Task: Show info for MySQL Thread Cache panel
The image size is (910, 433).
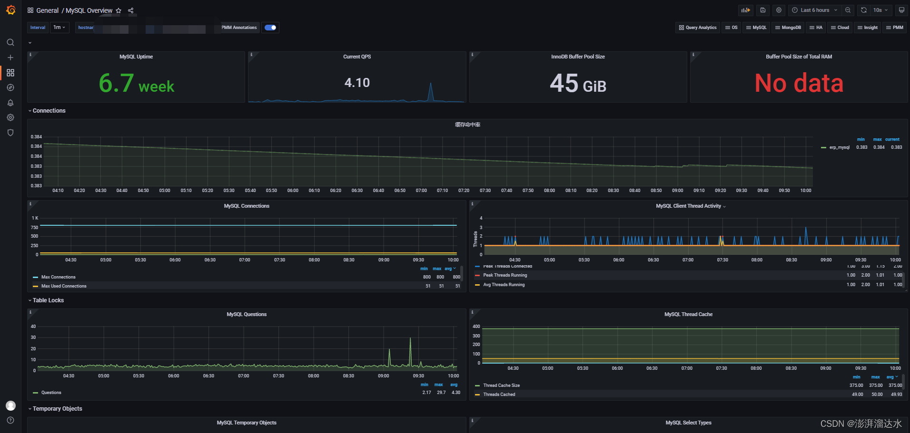Action: click(472, 312)
